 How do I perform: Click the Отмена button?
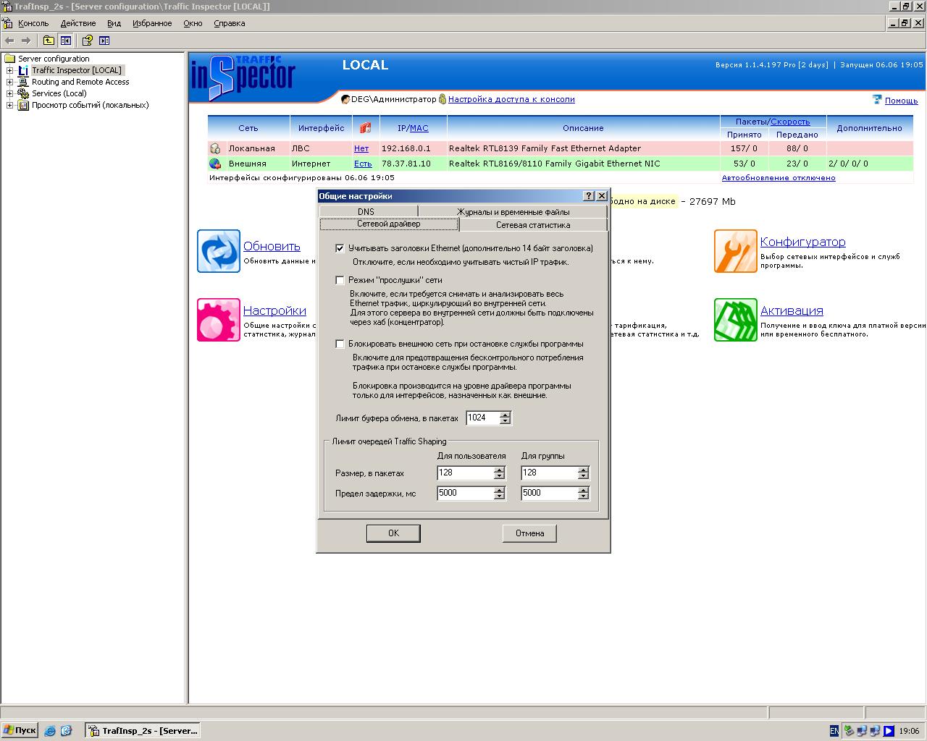529,533
